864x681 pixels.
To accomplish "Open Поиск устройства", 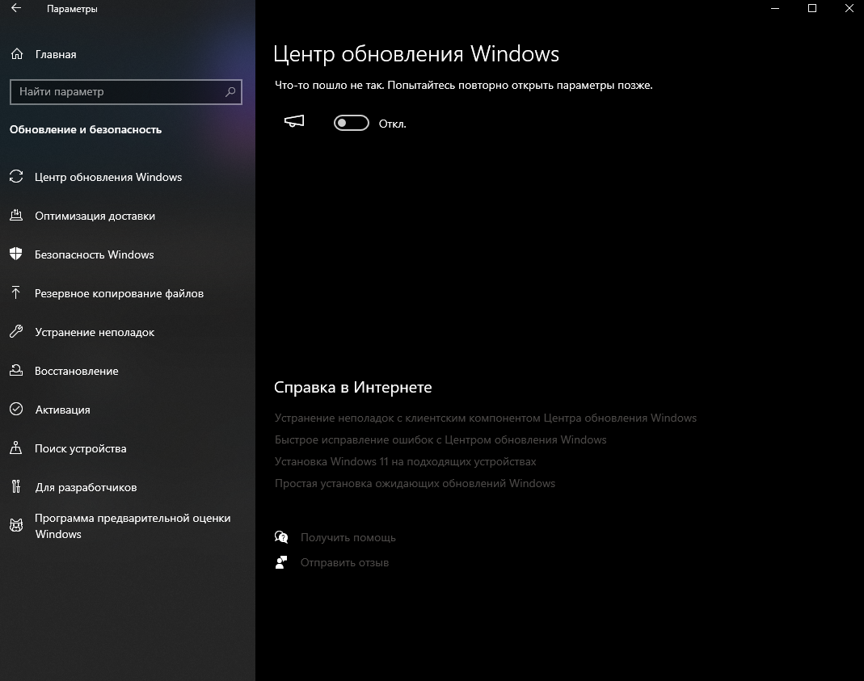I will 81,448.
